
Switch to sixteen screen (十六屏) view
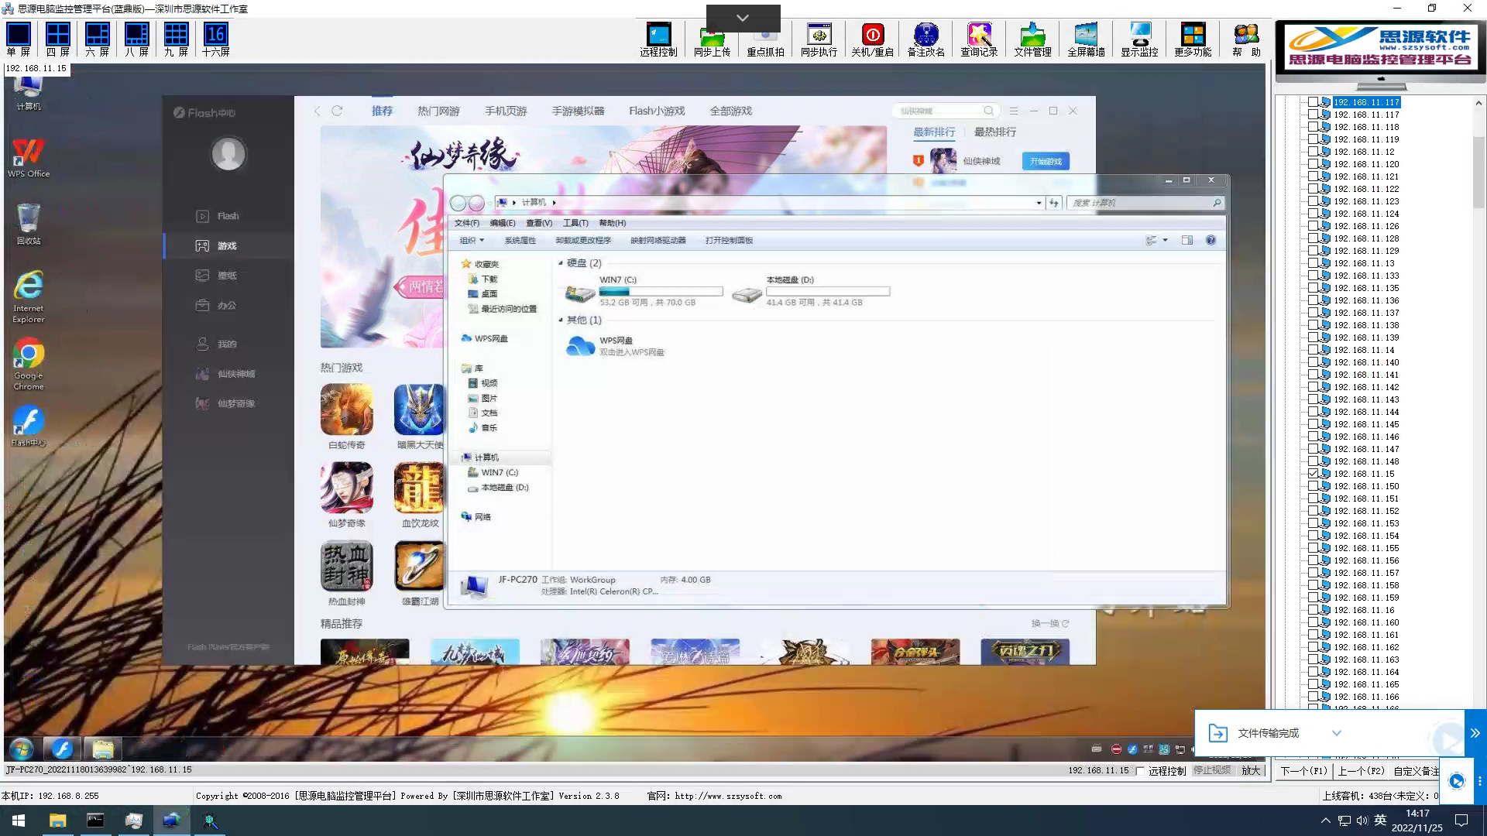[x=216, y=39]
